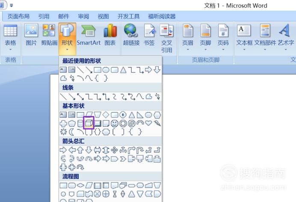Viewport: 296px width, 202px height.
Task: Select the curved connector in 线条
Action: [114, 97]
